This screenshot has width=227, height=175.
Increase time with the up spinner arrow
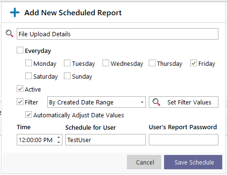click(x=59, y=137)
